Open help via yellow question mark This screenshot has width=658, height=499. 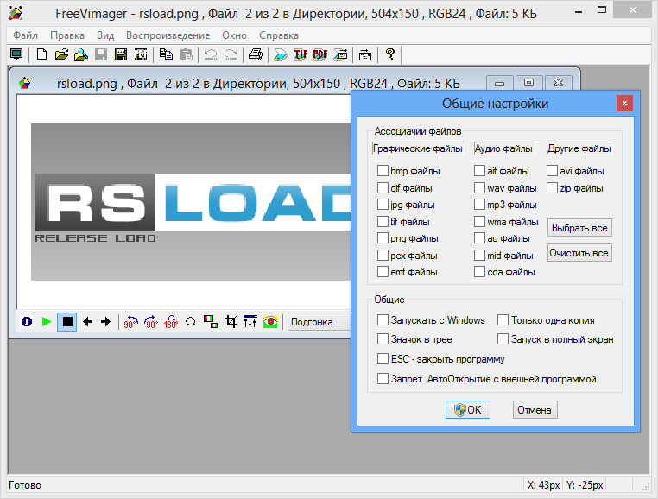[390, 54]
